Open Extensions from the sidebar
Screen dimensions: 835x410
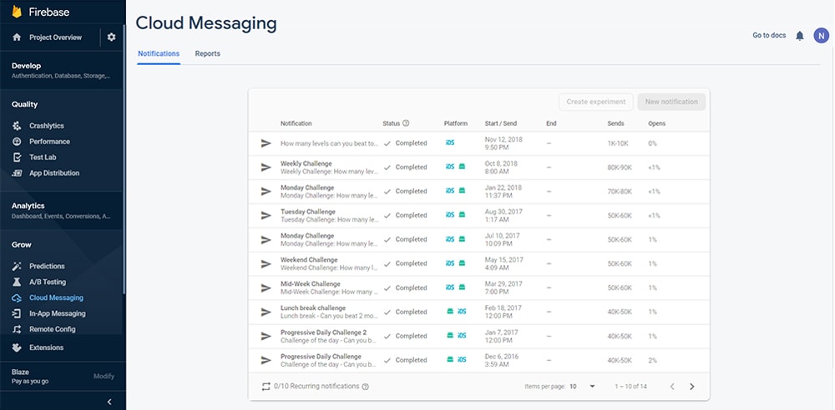tap(46, 347)
